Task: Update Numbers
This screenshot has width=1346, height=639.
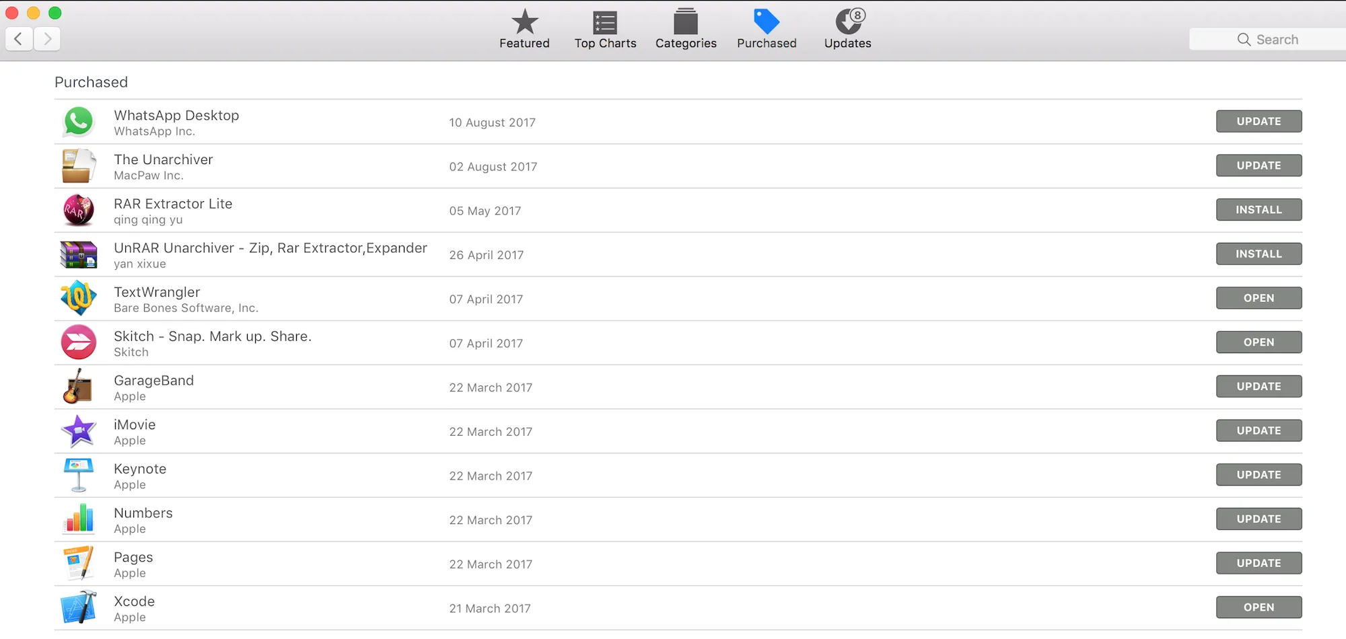Action: click(1259, 519)
